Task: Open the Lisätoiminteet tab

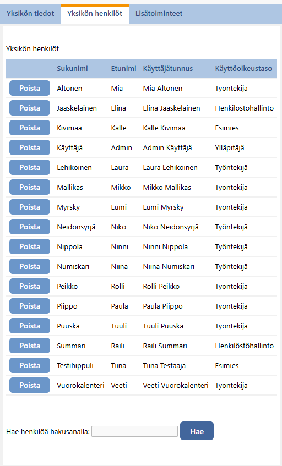Action: [x=159, y=14]
